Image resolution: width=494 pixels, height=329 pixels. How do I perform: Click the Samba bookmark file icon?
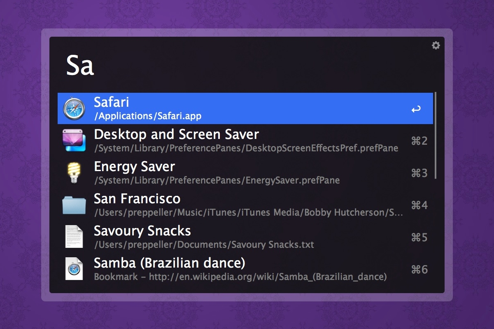tap(74, 269)
